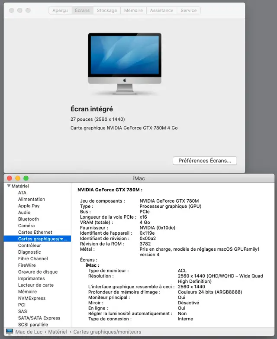Select SCSI parallèle in the sidebar

click(x=33, y=325)
